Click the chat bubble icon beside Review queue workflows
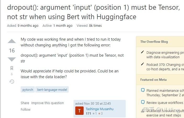The image size is (184, 118). tap(143, 102)
